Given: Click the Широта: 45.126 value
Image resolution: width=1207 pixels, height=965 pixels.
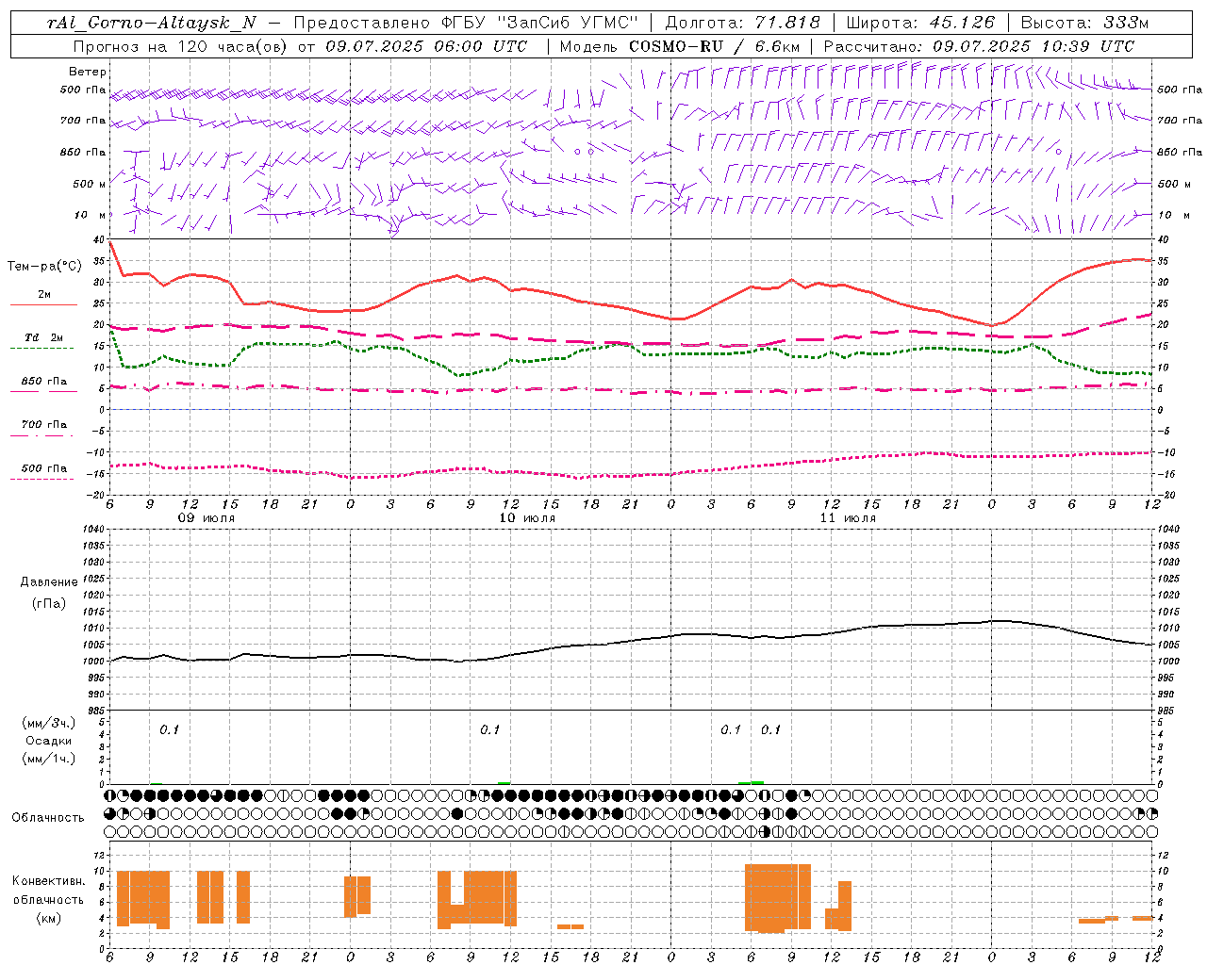Looking at the screenshot, I should click(920, 23).
